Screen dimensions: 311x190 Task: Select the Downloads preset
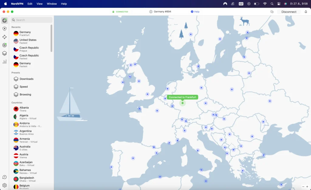click(26, 79)
